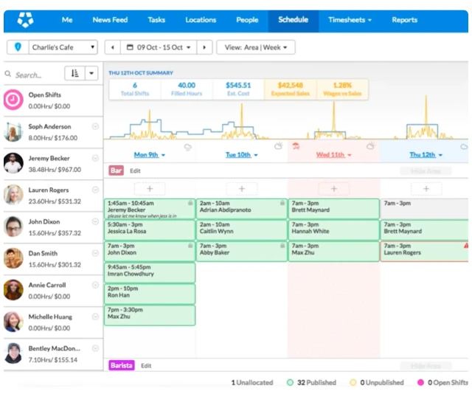Click the sort employees icon
The height and width of the screenshot is (397, 472).
coord(74,74)
